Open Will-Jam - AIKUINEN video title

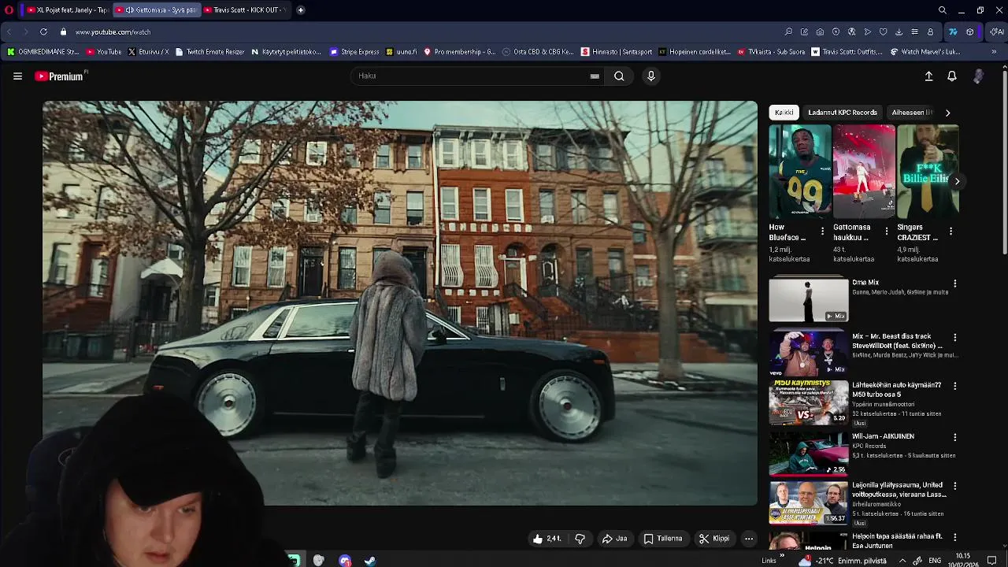click(x=883, y=436)
